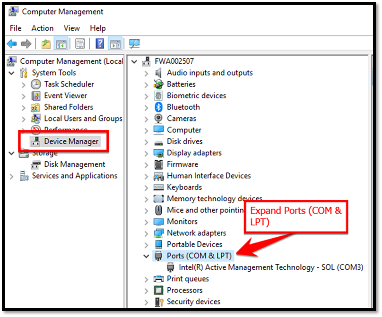Collapse the Ports (COM & LPT) node
The width and height of the screenshot is (382, 317).
147,256
